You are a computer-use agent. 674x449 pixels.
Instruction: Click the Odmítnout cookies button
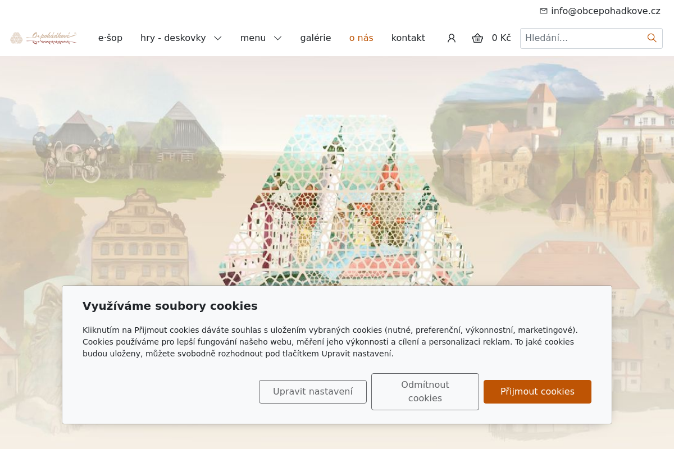coord(425,392)
